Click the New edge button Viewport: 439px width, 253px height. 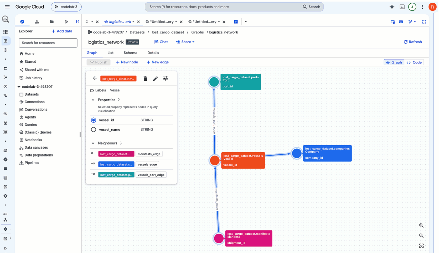point(158,62)
